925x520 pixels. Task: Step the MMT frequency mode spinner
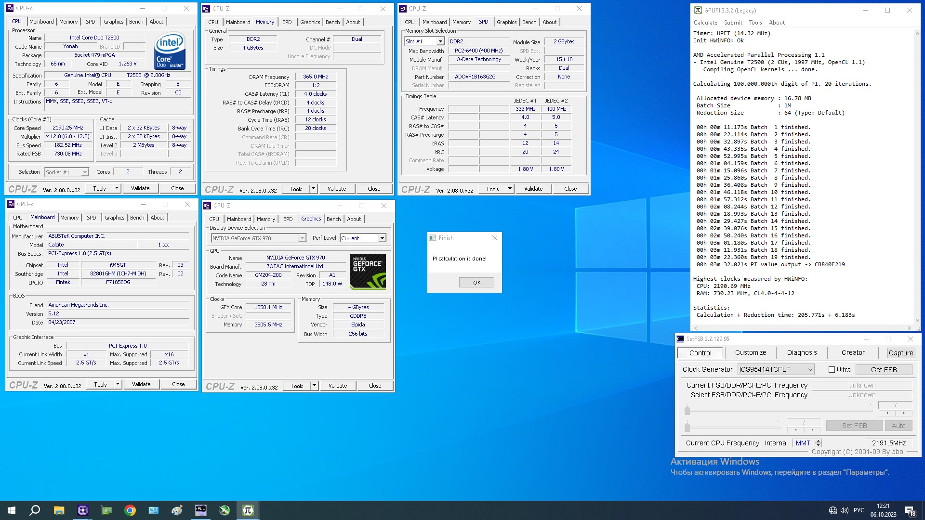(x=818, y=443)
